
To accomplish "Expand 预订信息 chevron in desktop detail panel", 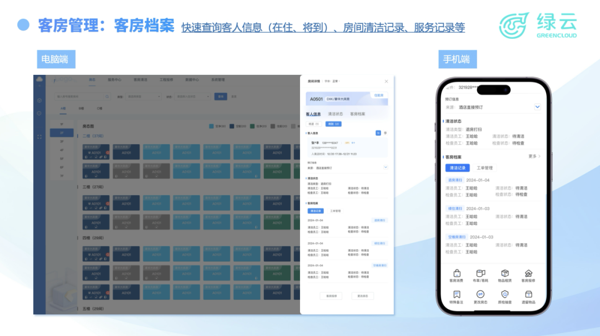I will 386,167.
